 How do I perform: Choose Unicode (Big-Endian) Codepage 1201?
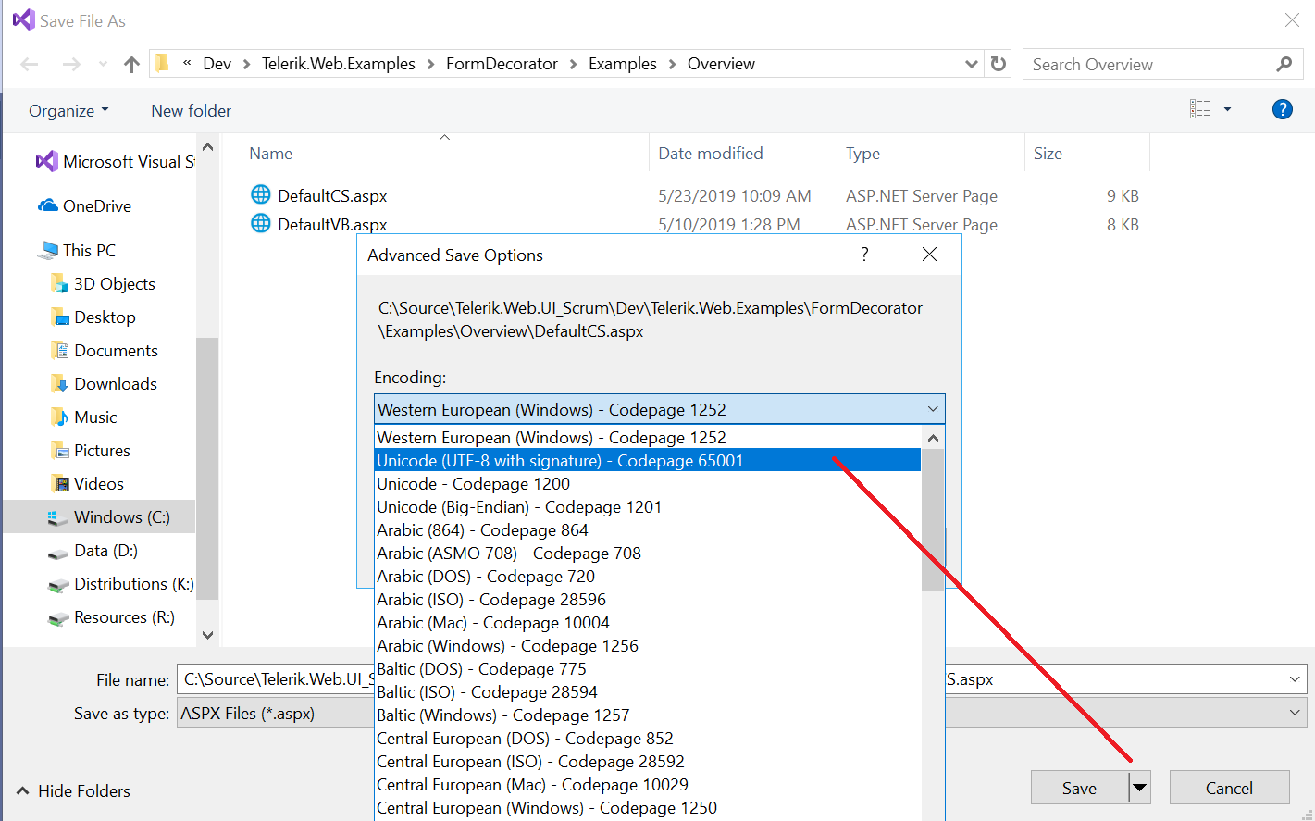coord(648,507)
